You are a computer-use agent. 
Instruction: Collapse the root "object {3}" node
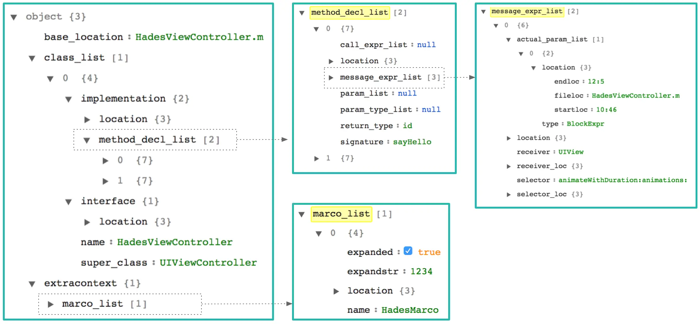14,17
